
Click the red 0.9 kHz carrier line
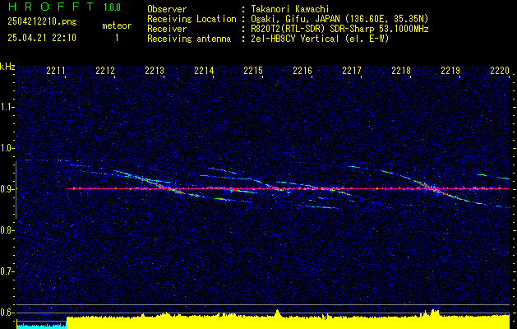click(x=289, y=188)
